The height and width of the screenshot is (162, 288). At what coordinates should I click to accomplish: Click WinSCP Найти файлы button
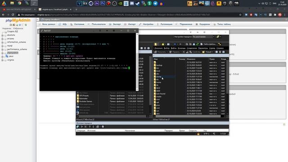pyautogui.click(x=208, y=44)
